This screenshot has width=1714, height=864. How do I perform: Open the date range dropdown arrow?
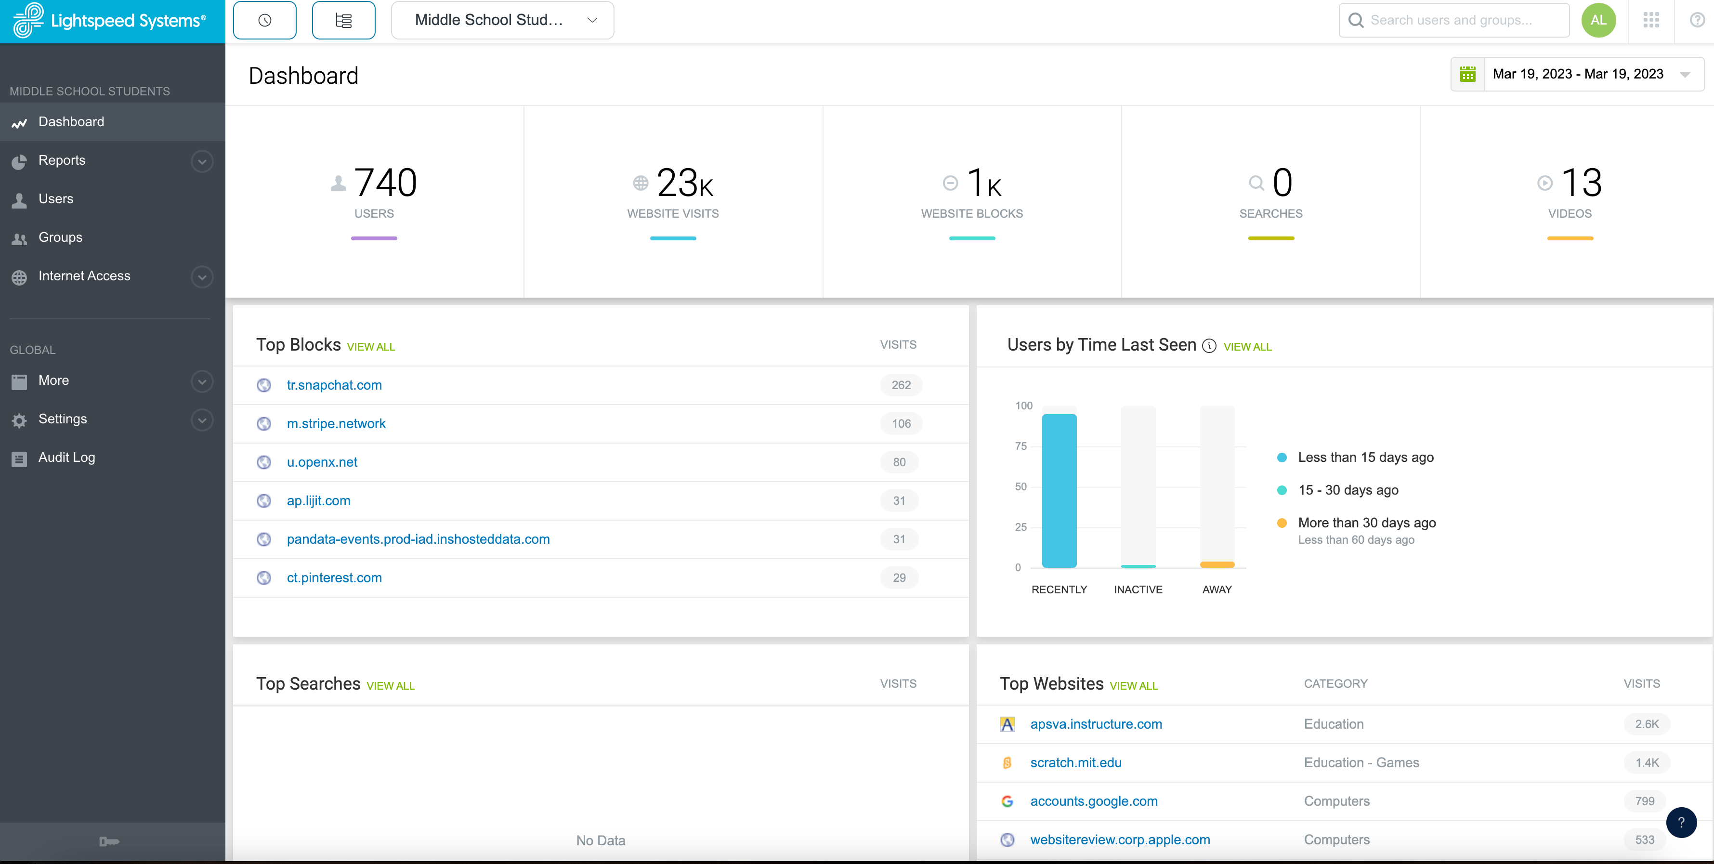[x=1685, y=75]
